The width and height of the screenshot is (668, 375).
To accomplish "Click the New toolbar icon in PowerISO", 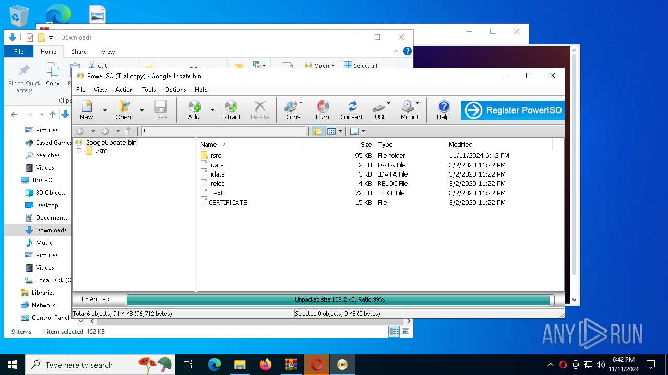I will (x=87, y=110).
